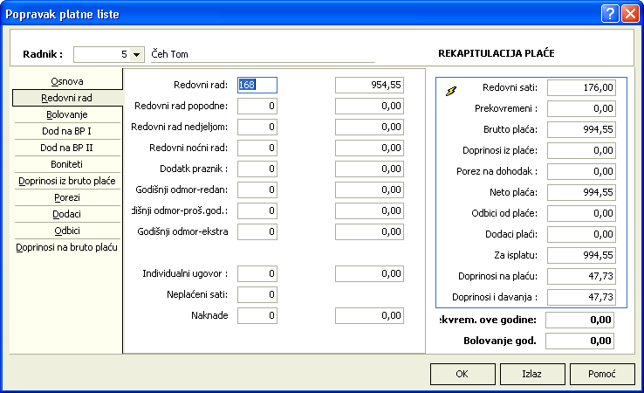This screenshot has height=393, width=644.
Task: Click the title bar help question icon
Action: tap(608, 13)
